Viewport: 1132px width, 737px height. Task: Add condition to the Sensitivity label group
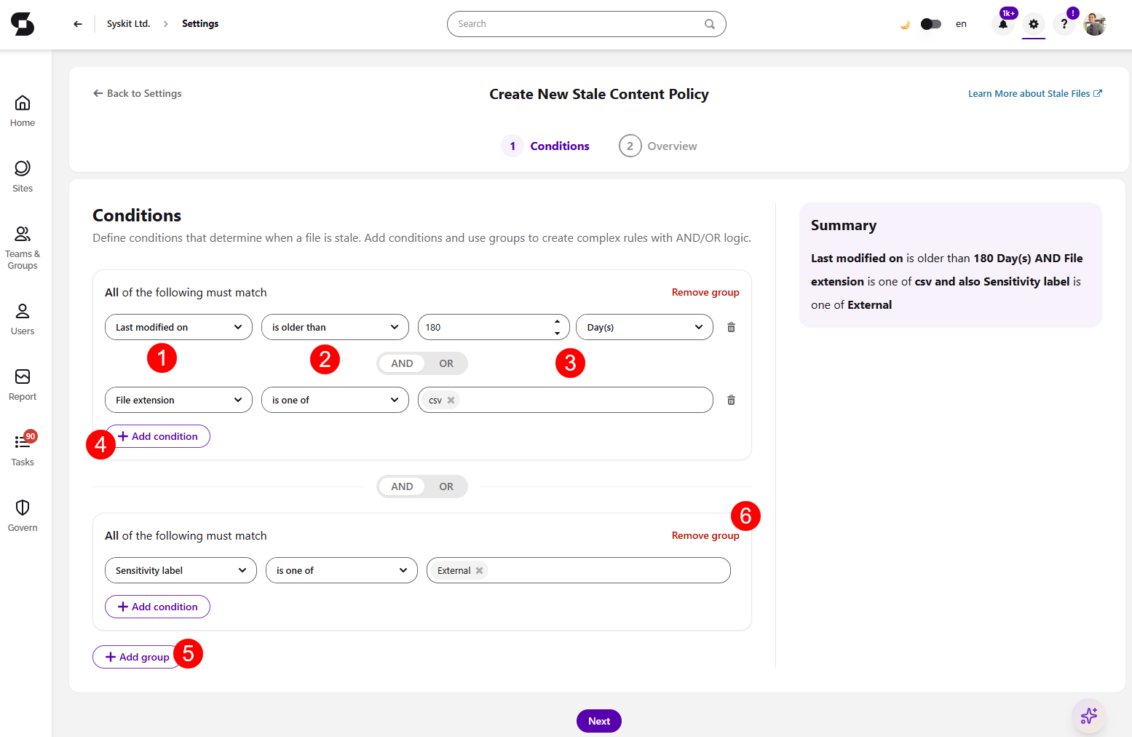click(157, 607)
